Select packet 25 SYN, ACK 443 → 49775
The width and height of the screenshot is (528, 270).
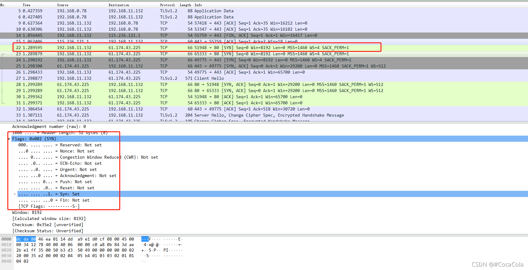[264, 66]
